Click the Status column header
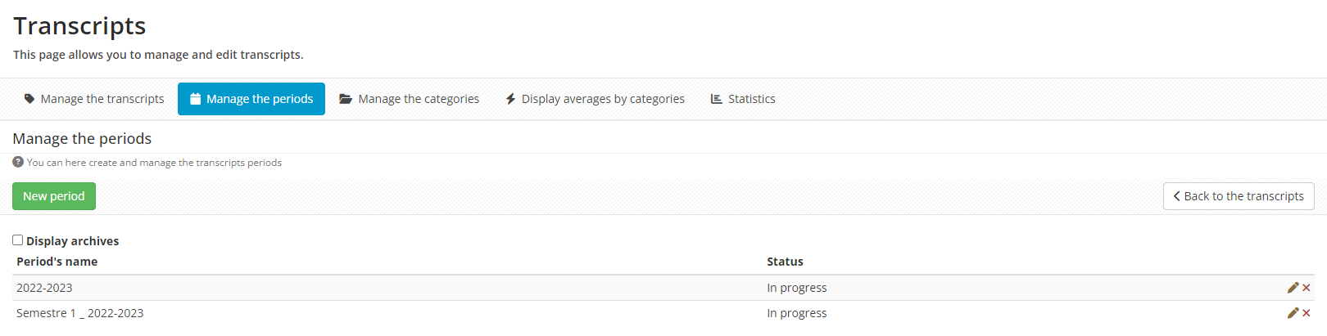1327x336 pixels. [x=785, y=262]
